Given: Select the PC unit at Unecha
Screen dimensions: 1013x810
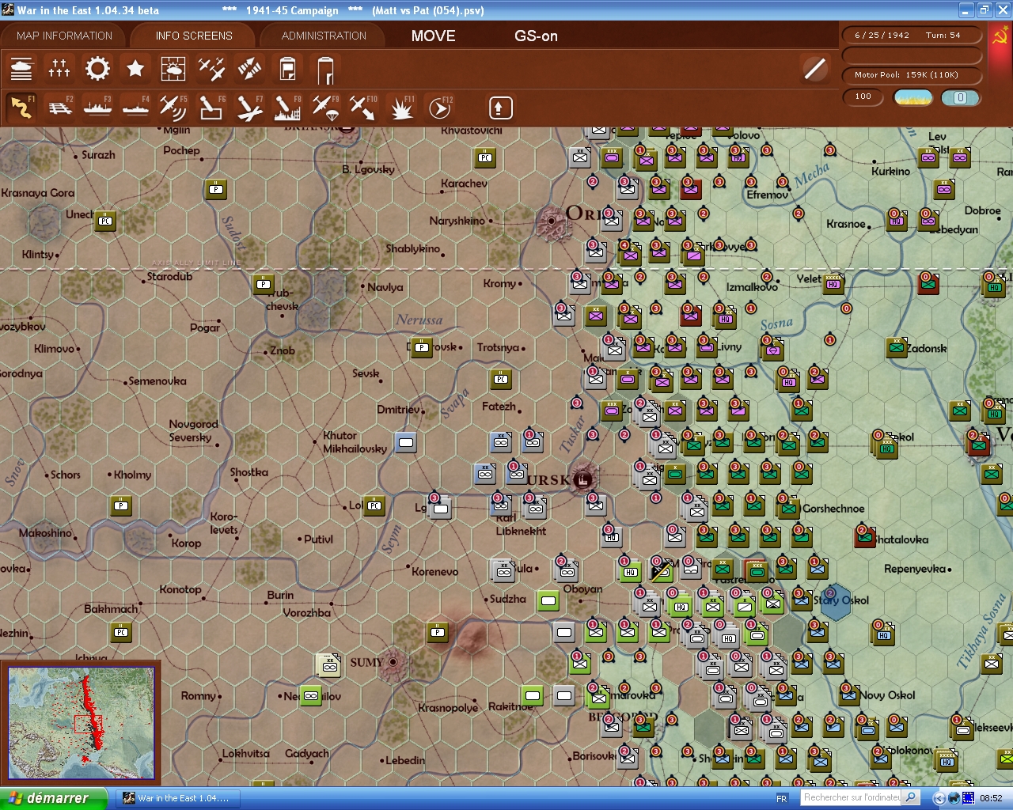Looking at the screenshot, I should click(105, 221).
